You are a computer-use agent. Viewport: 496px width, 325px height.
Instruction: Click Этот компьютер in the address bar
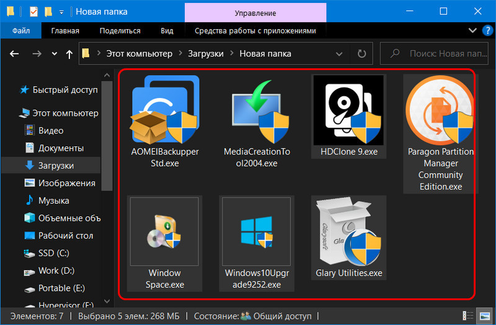(x=139, y=54)
